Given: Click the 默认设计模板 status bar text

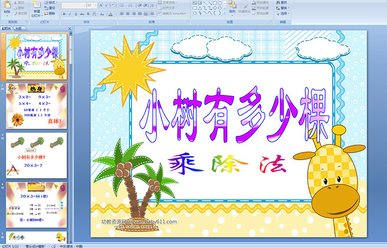Looking at the screenshot, I should pyautogui.click(x=35, y=246).
